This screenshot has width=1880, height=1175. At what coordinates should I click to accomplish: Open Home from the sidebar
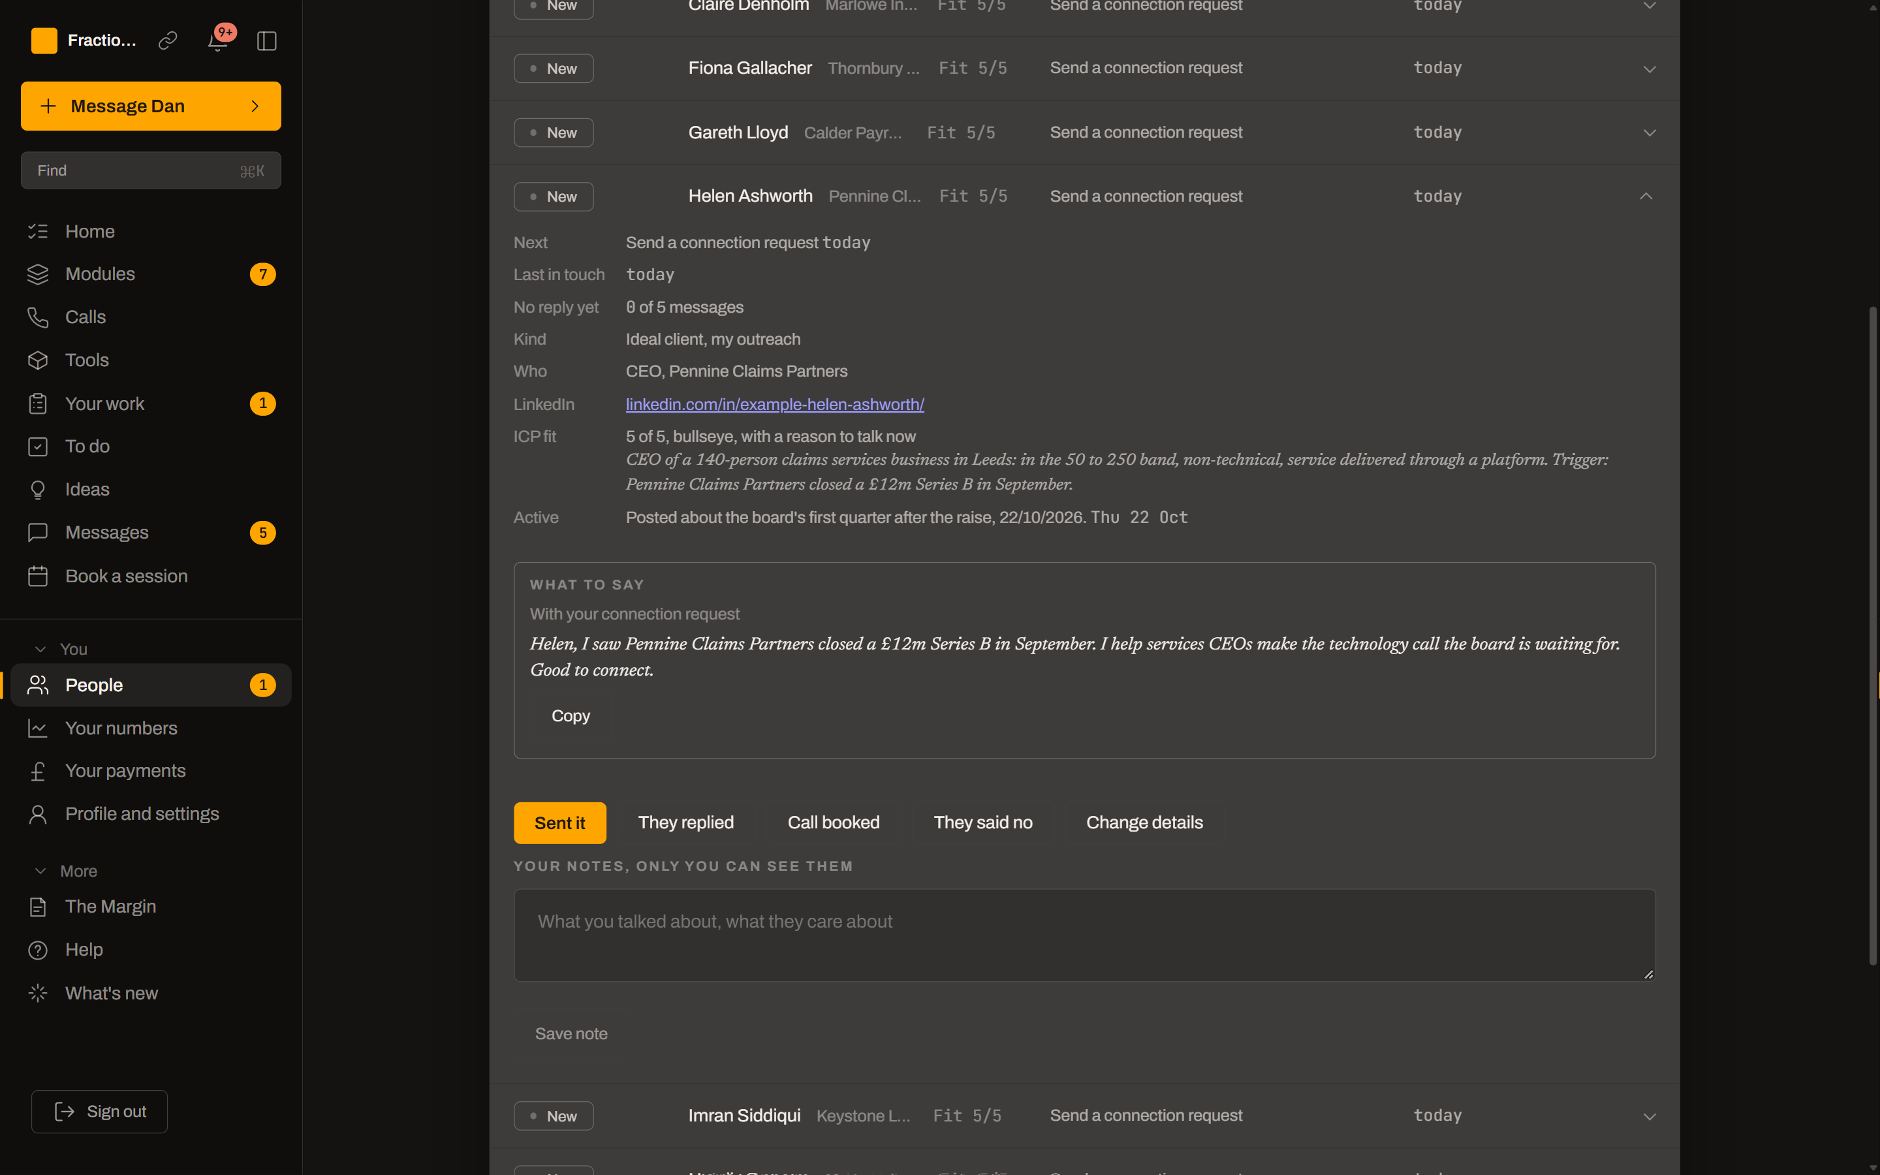[x=151, y=232]
